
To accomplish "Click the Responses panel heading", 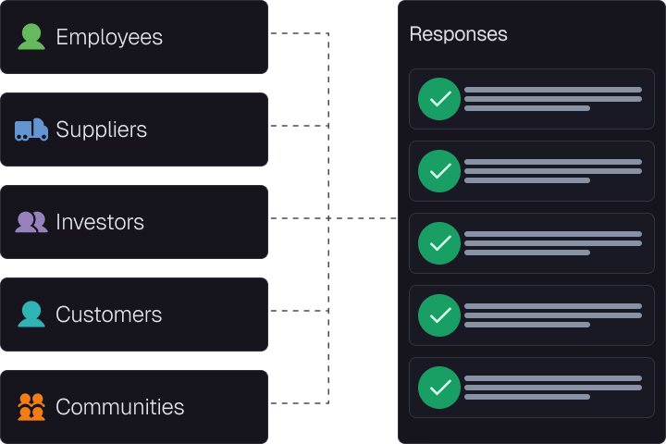I will [458, 34].
